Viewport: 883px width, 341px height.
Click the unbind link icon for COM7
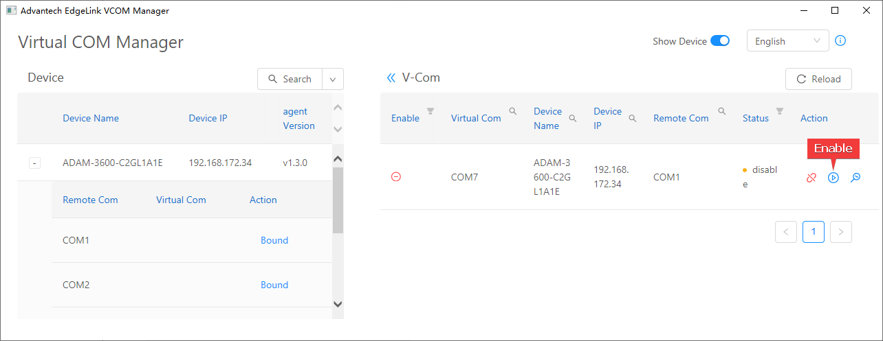coord(811,178)
